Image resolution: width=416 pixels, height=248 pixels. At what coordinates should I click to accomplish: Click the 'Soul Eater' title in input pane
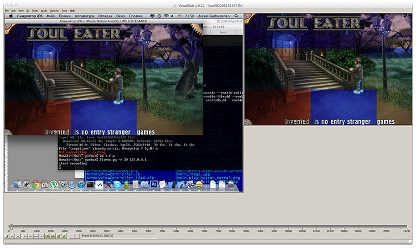click(x=74, y=34)
